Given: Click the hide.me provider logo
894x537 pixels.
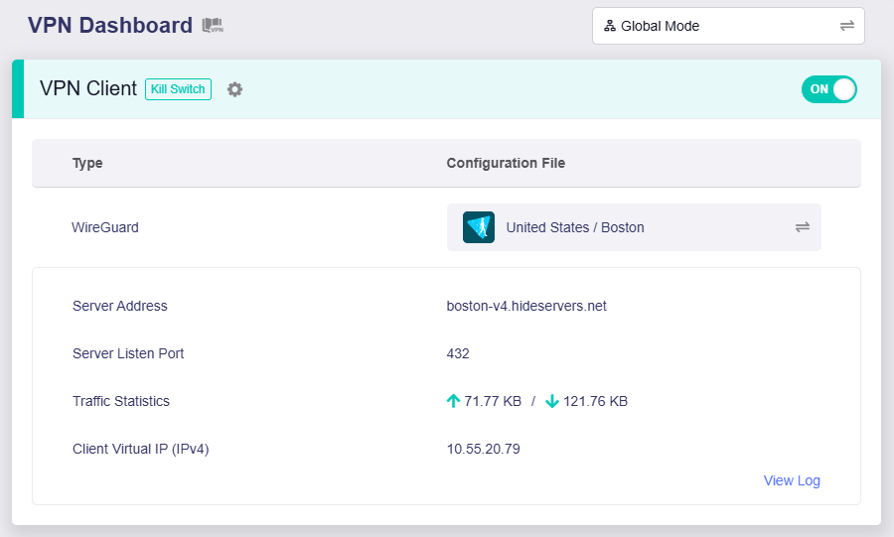Looking at the screenshot, I should (479, 227).
